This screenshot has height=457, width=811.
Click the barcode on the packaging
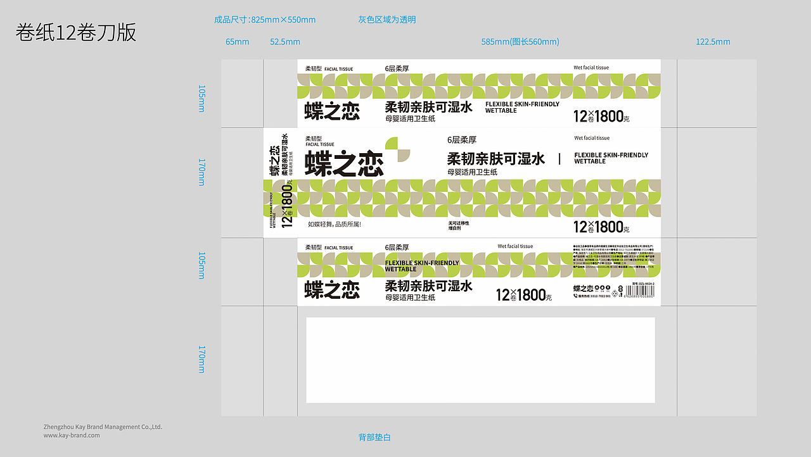coord(641,292)
